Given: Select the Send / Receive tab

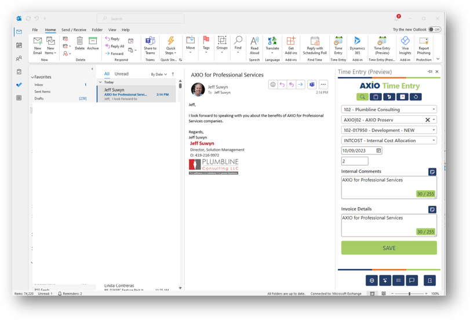Looking at the screenshot, I should pyautogui.click(x=74, y=30).
